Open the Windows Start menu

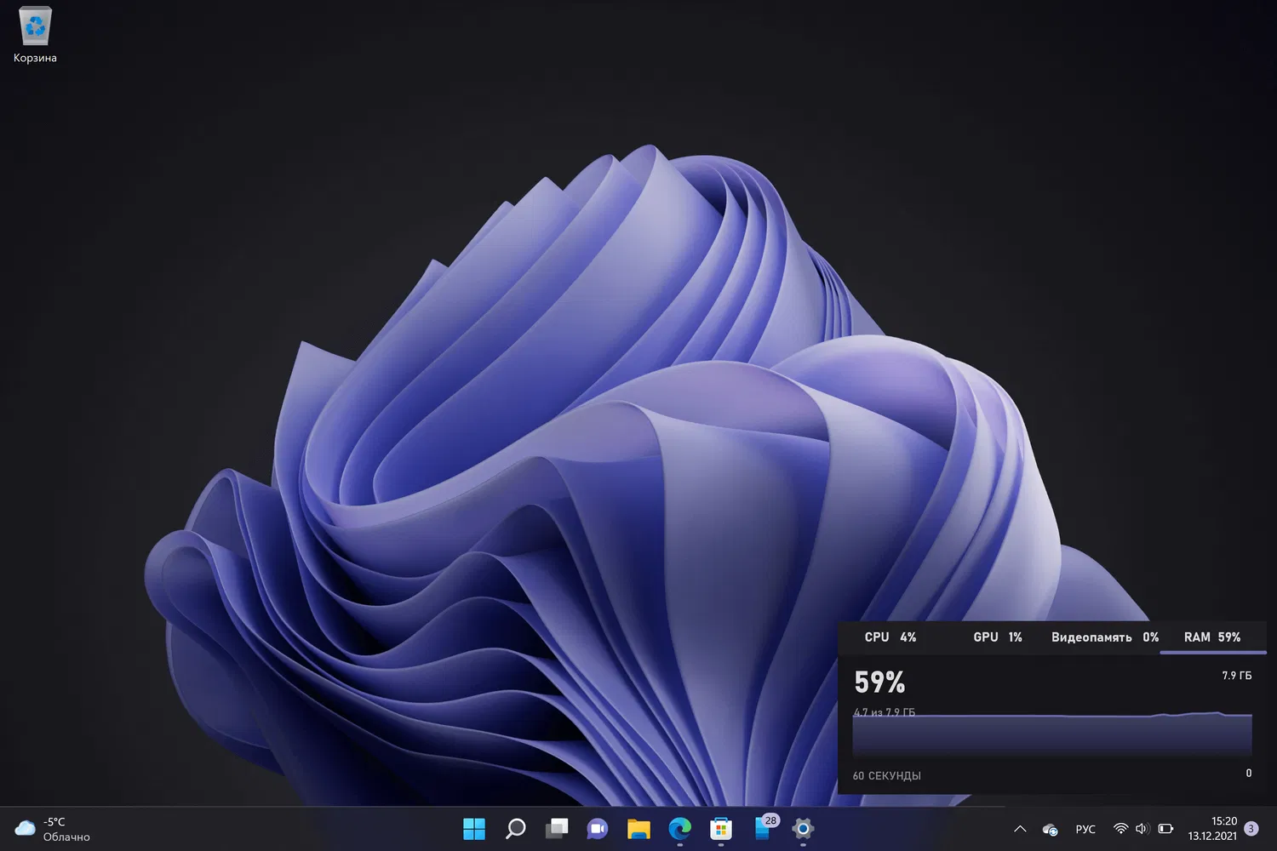(474, 828)
